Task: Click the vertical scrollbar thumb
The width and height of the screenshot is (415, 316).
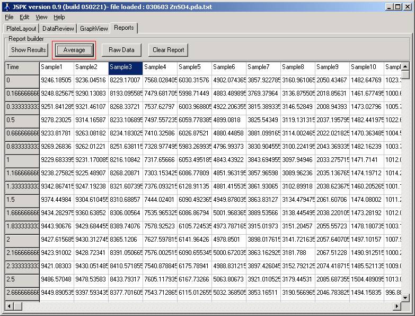Action: coord(405,74)
